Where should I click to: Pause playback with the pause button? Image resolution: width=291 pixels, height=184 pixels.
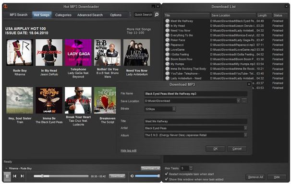7,176
